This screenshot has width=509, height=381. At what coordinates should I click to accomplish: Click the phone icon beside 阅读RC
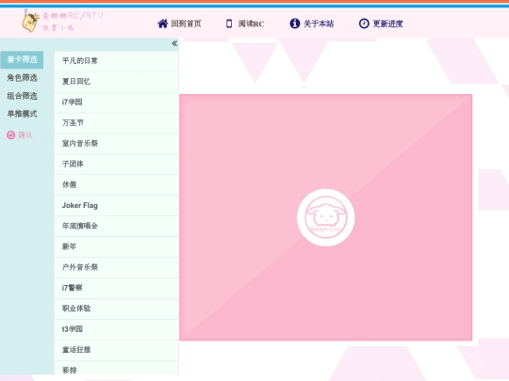click(x=229, y=24)
